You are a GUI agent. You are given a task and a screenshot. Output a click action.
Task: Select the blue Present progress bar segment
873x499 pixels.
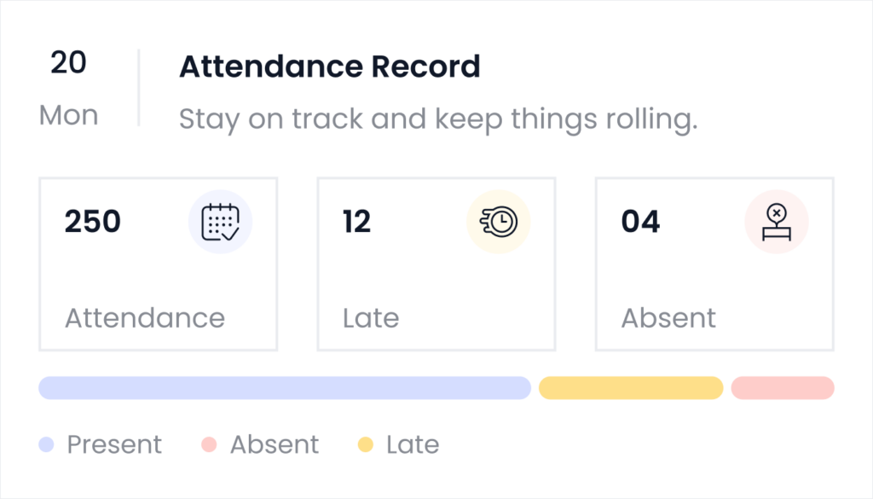point(285,388)
